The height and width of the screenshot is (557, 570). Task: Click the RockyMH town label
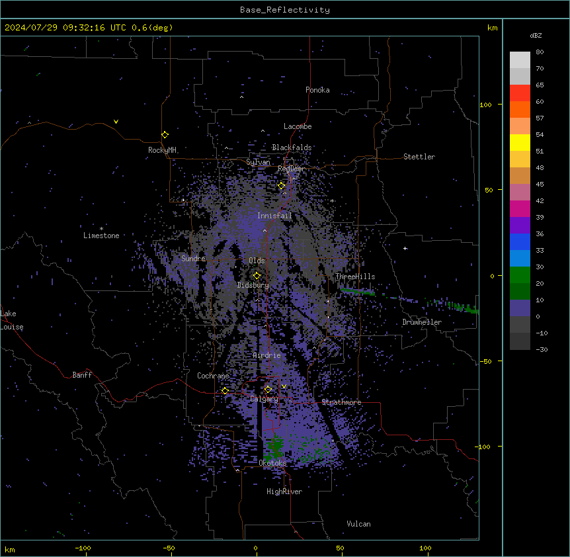click(162, 150)
